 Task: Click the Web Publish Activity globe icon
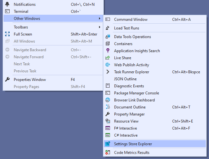point(108,65)
